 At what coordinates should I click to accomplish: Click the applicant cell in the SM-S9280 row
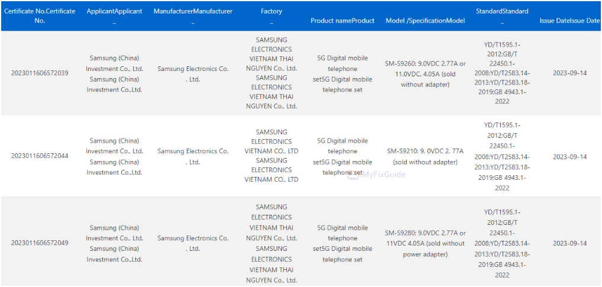tap(114, 243)
